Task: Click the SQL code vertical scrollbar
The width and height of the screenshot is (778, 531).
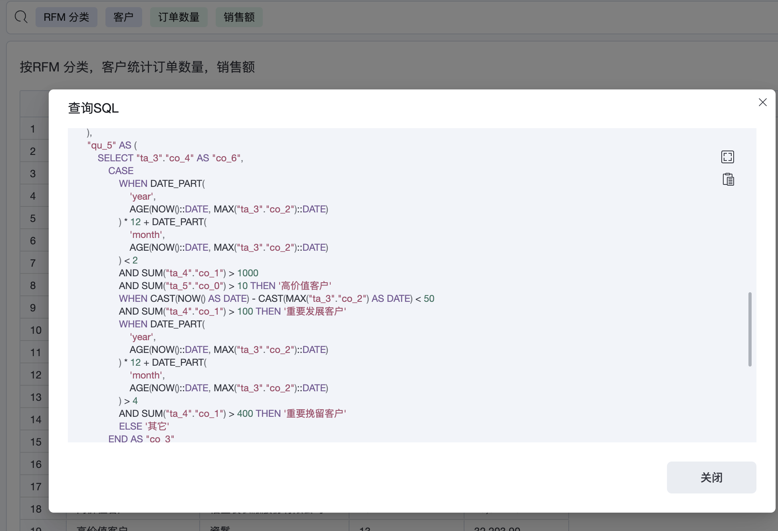Action: 750,329
